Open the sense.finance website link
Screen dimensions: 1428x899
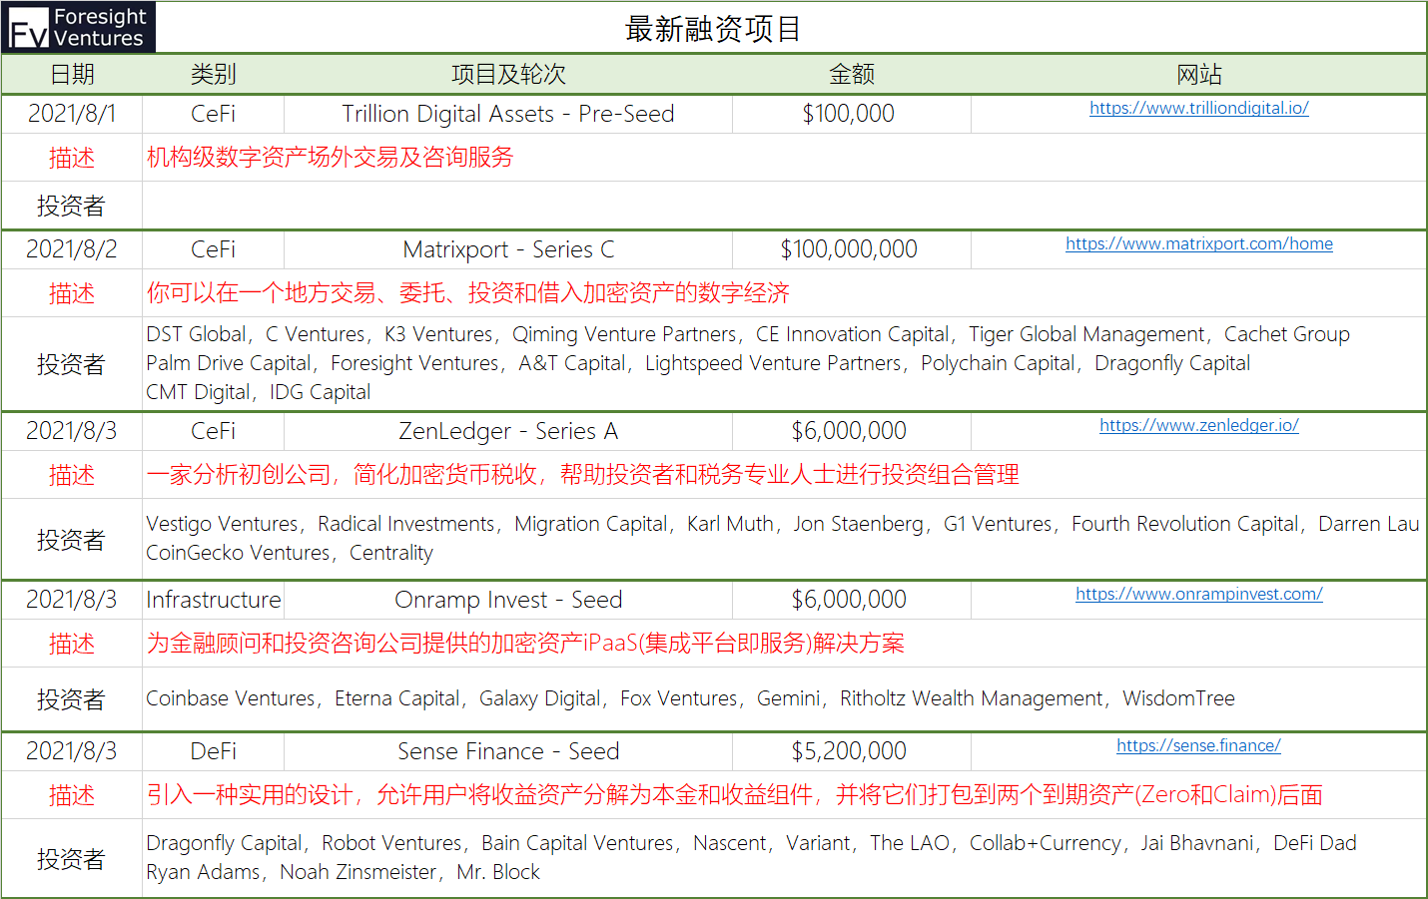pyautogui.click(x=1198, y=745)
